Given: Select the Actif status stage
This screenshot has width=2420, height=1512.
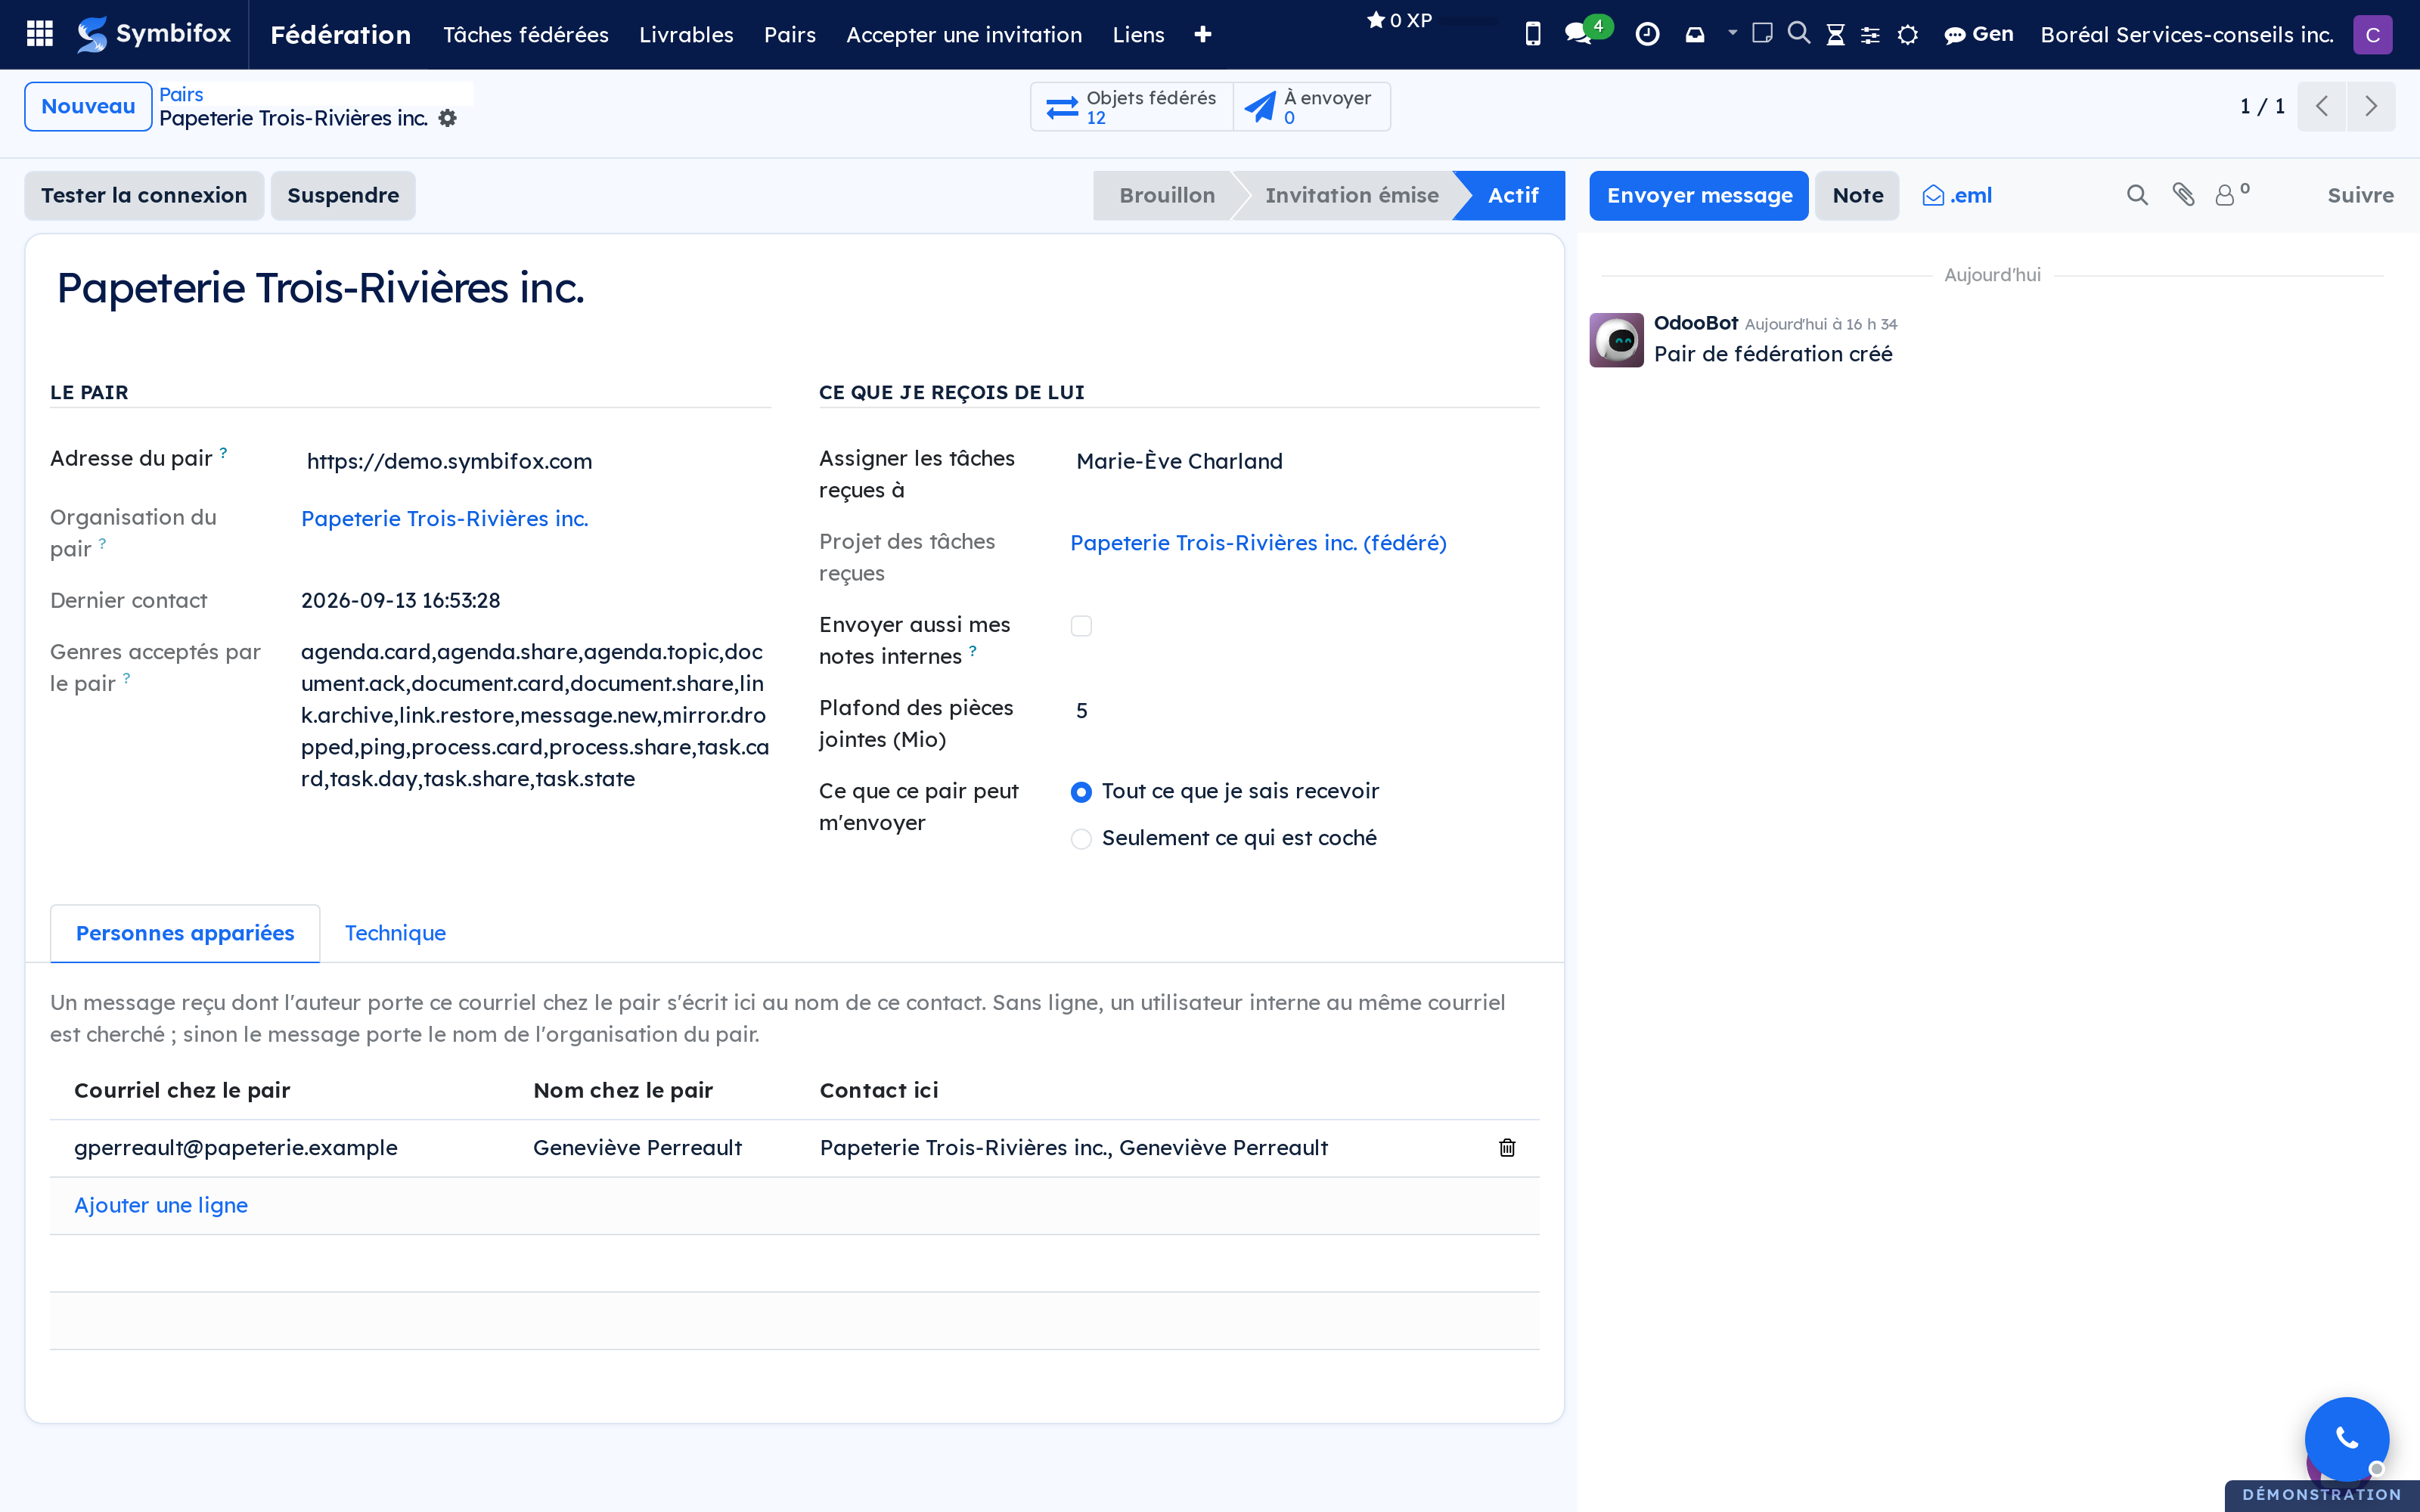Looking at the screenshot, I should coord(1513,195).
